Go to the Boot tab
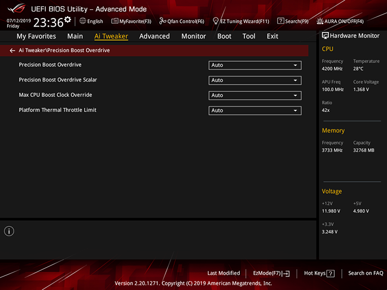This screenshot has height=290, width=387. [224, 36]
